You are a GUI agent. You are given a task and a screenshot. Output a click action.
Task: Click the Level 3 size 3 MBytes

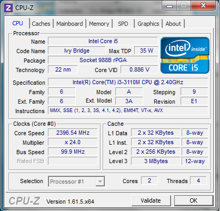coord(156,161)
